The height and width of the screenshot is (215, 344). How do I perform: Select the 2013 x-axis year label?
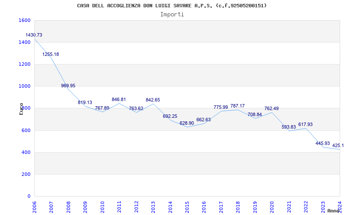coord(153,207)
